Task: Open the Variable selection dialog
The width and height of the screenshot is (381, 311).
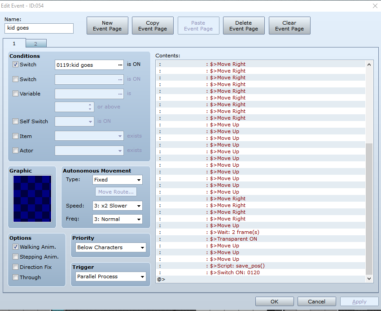Action: tap(120, 94)
